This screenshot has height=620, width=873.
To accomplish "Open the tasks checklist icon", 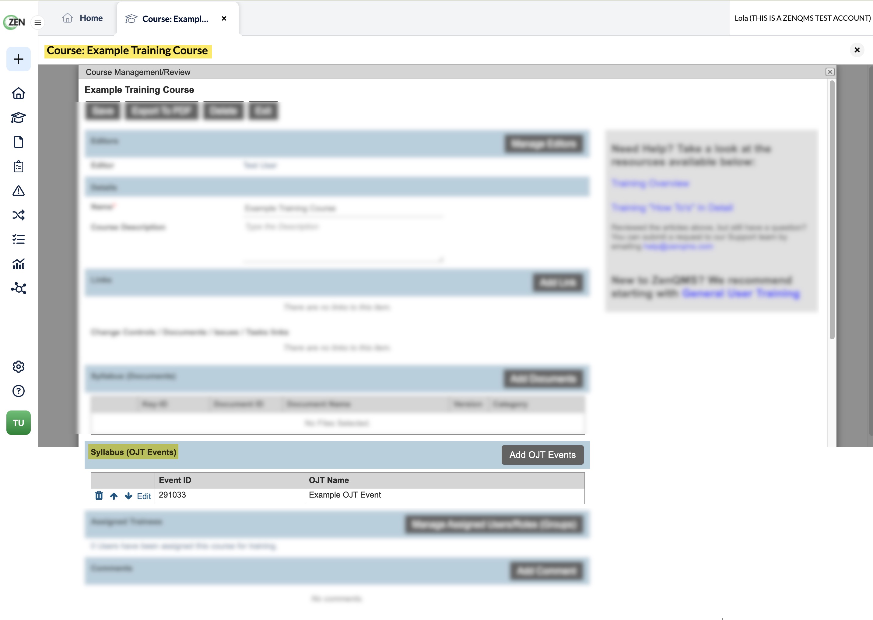I will click(x=18, y=239).
